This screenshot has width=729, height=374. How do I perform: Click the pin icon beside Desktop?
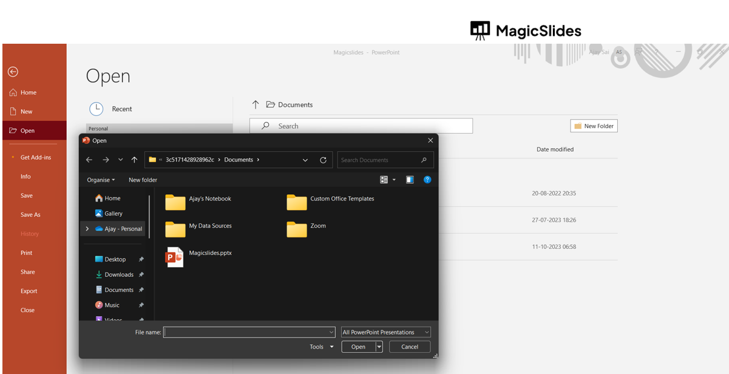pos(141,259)
